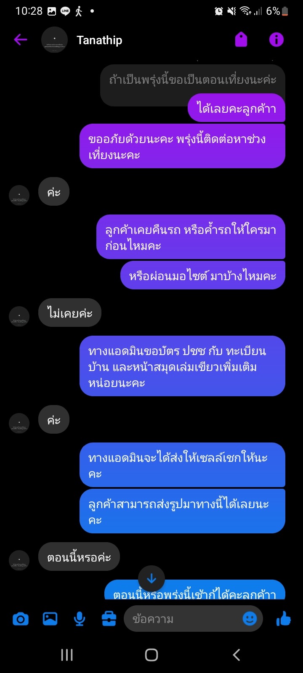
Task: Tap the purple back arrow
Action: [x=20, y=40]
